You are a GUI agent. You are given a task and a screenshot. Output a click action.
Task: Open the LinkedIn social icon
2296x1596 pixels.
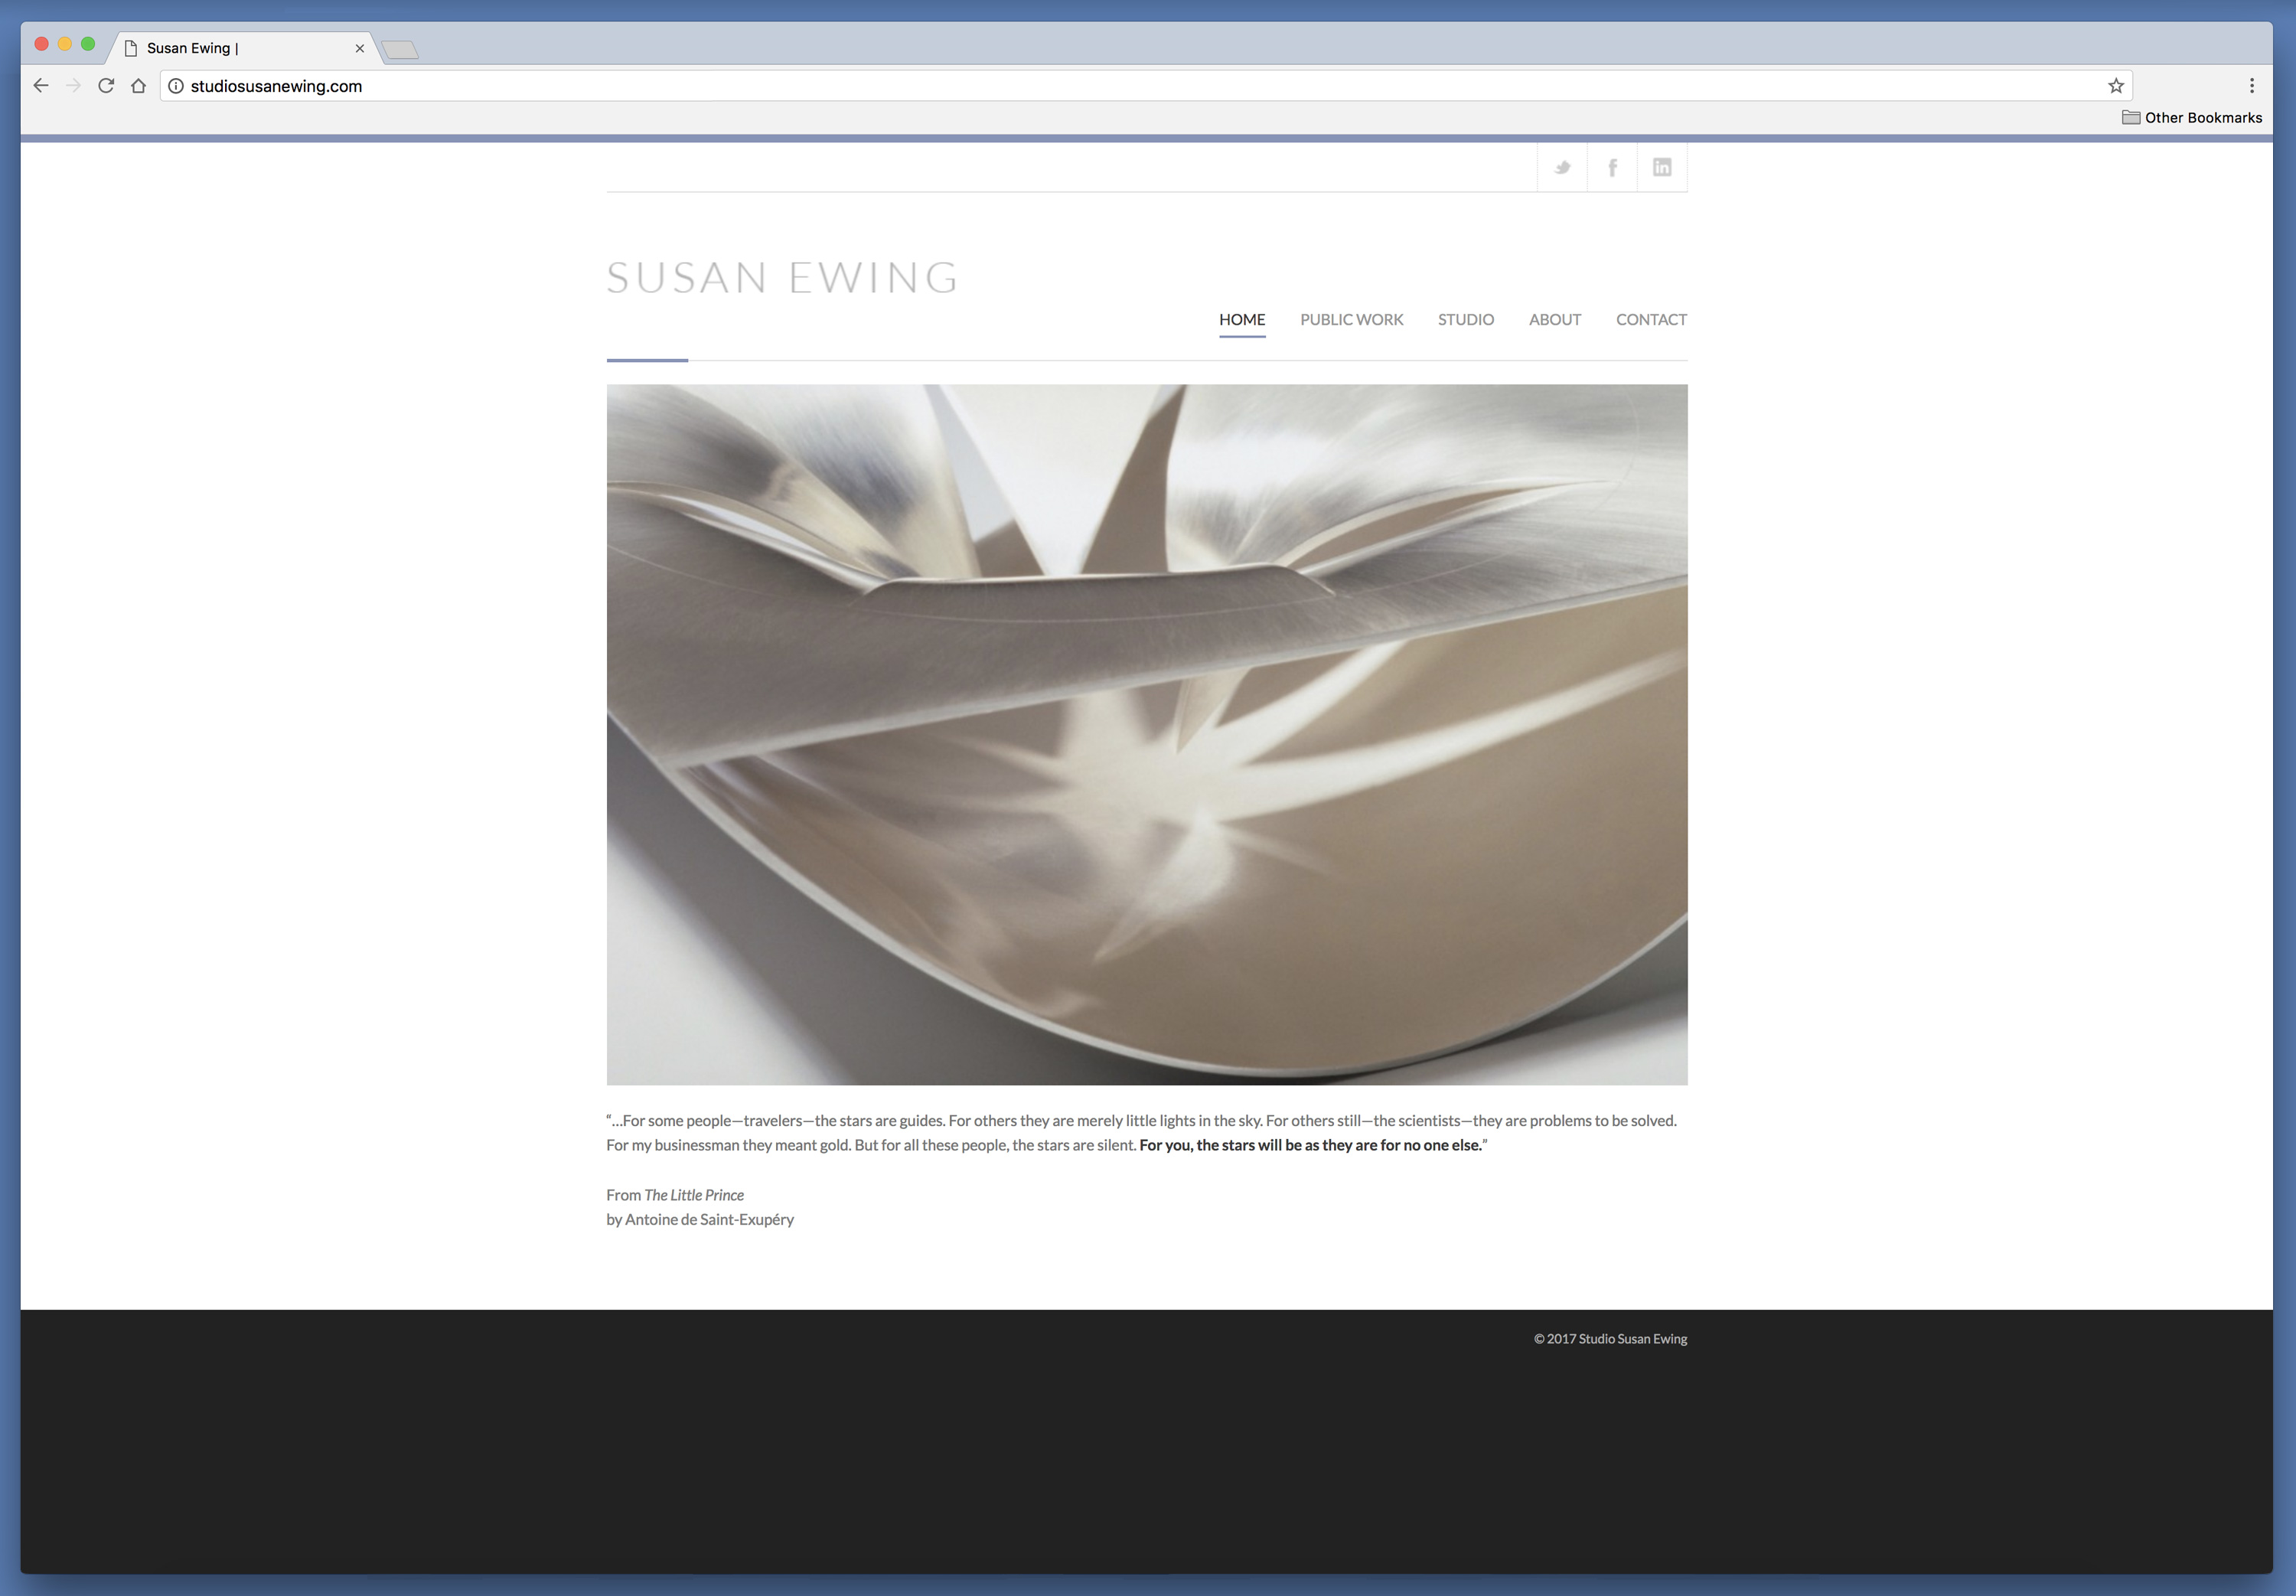pyautogui.click(x=1662, y=167)
